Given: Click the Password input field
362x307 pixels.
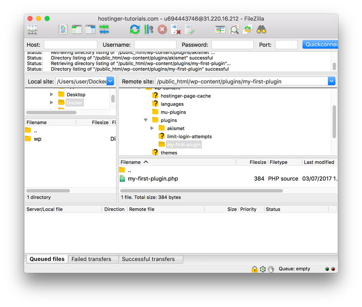Looking at the screenshot, I should tap(232, 45).
